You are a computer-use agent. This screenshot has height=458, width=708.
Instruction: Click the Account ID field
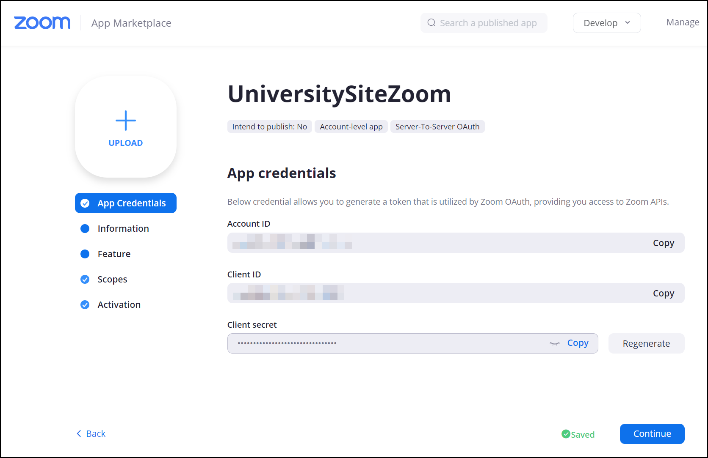[456, 243]
